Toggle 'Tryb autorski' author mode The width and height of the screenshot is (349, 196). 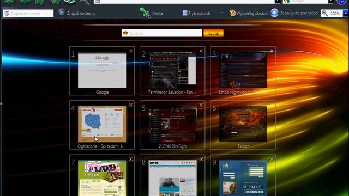coord(196,13)
